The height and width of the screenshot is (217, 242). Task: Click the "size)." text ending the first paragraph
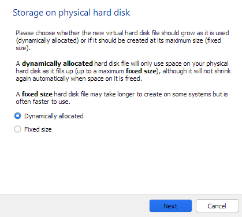23,48
